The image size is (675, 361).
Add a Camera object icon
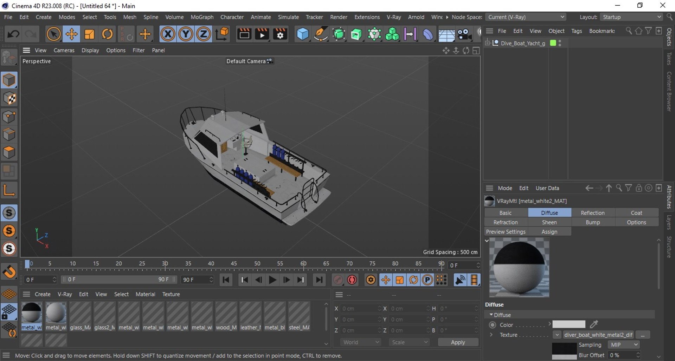pyautogui.click(x=464, y=34)
